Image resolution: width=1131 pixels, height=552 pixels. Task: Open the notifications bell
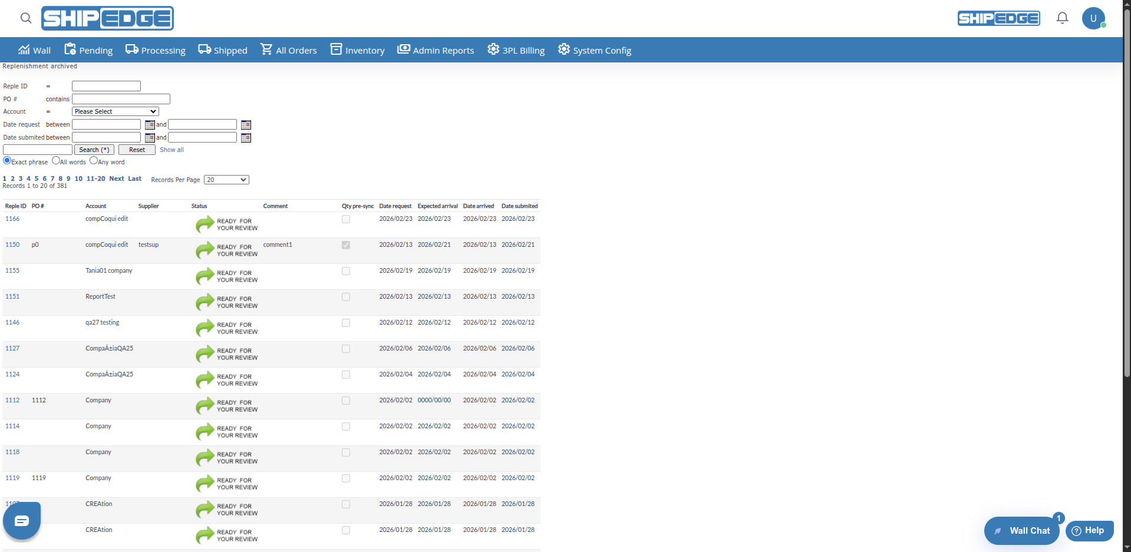click(x=1062, y=18)
